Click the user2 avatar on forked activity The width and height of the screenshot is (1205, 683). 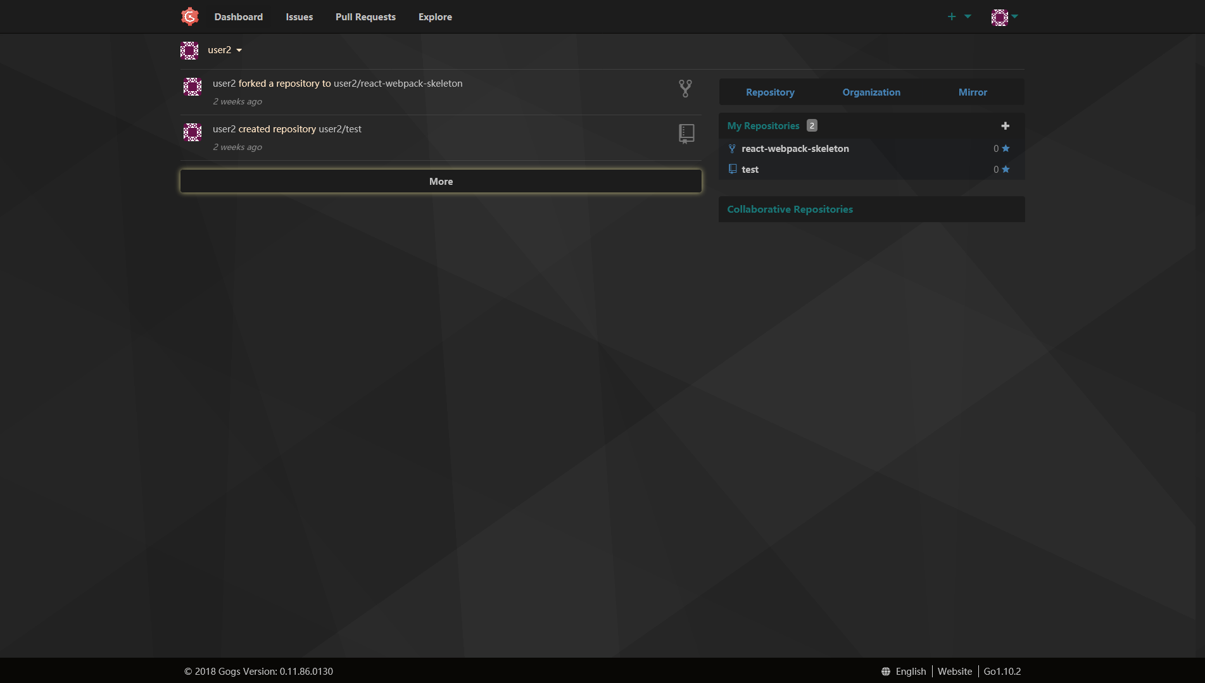click(192, 87)
